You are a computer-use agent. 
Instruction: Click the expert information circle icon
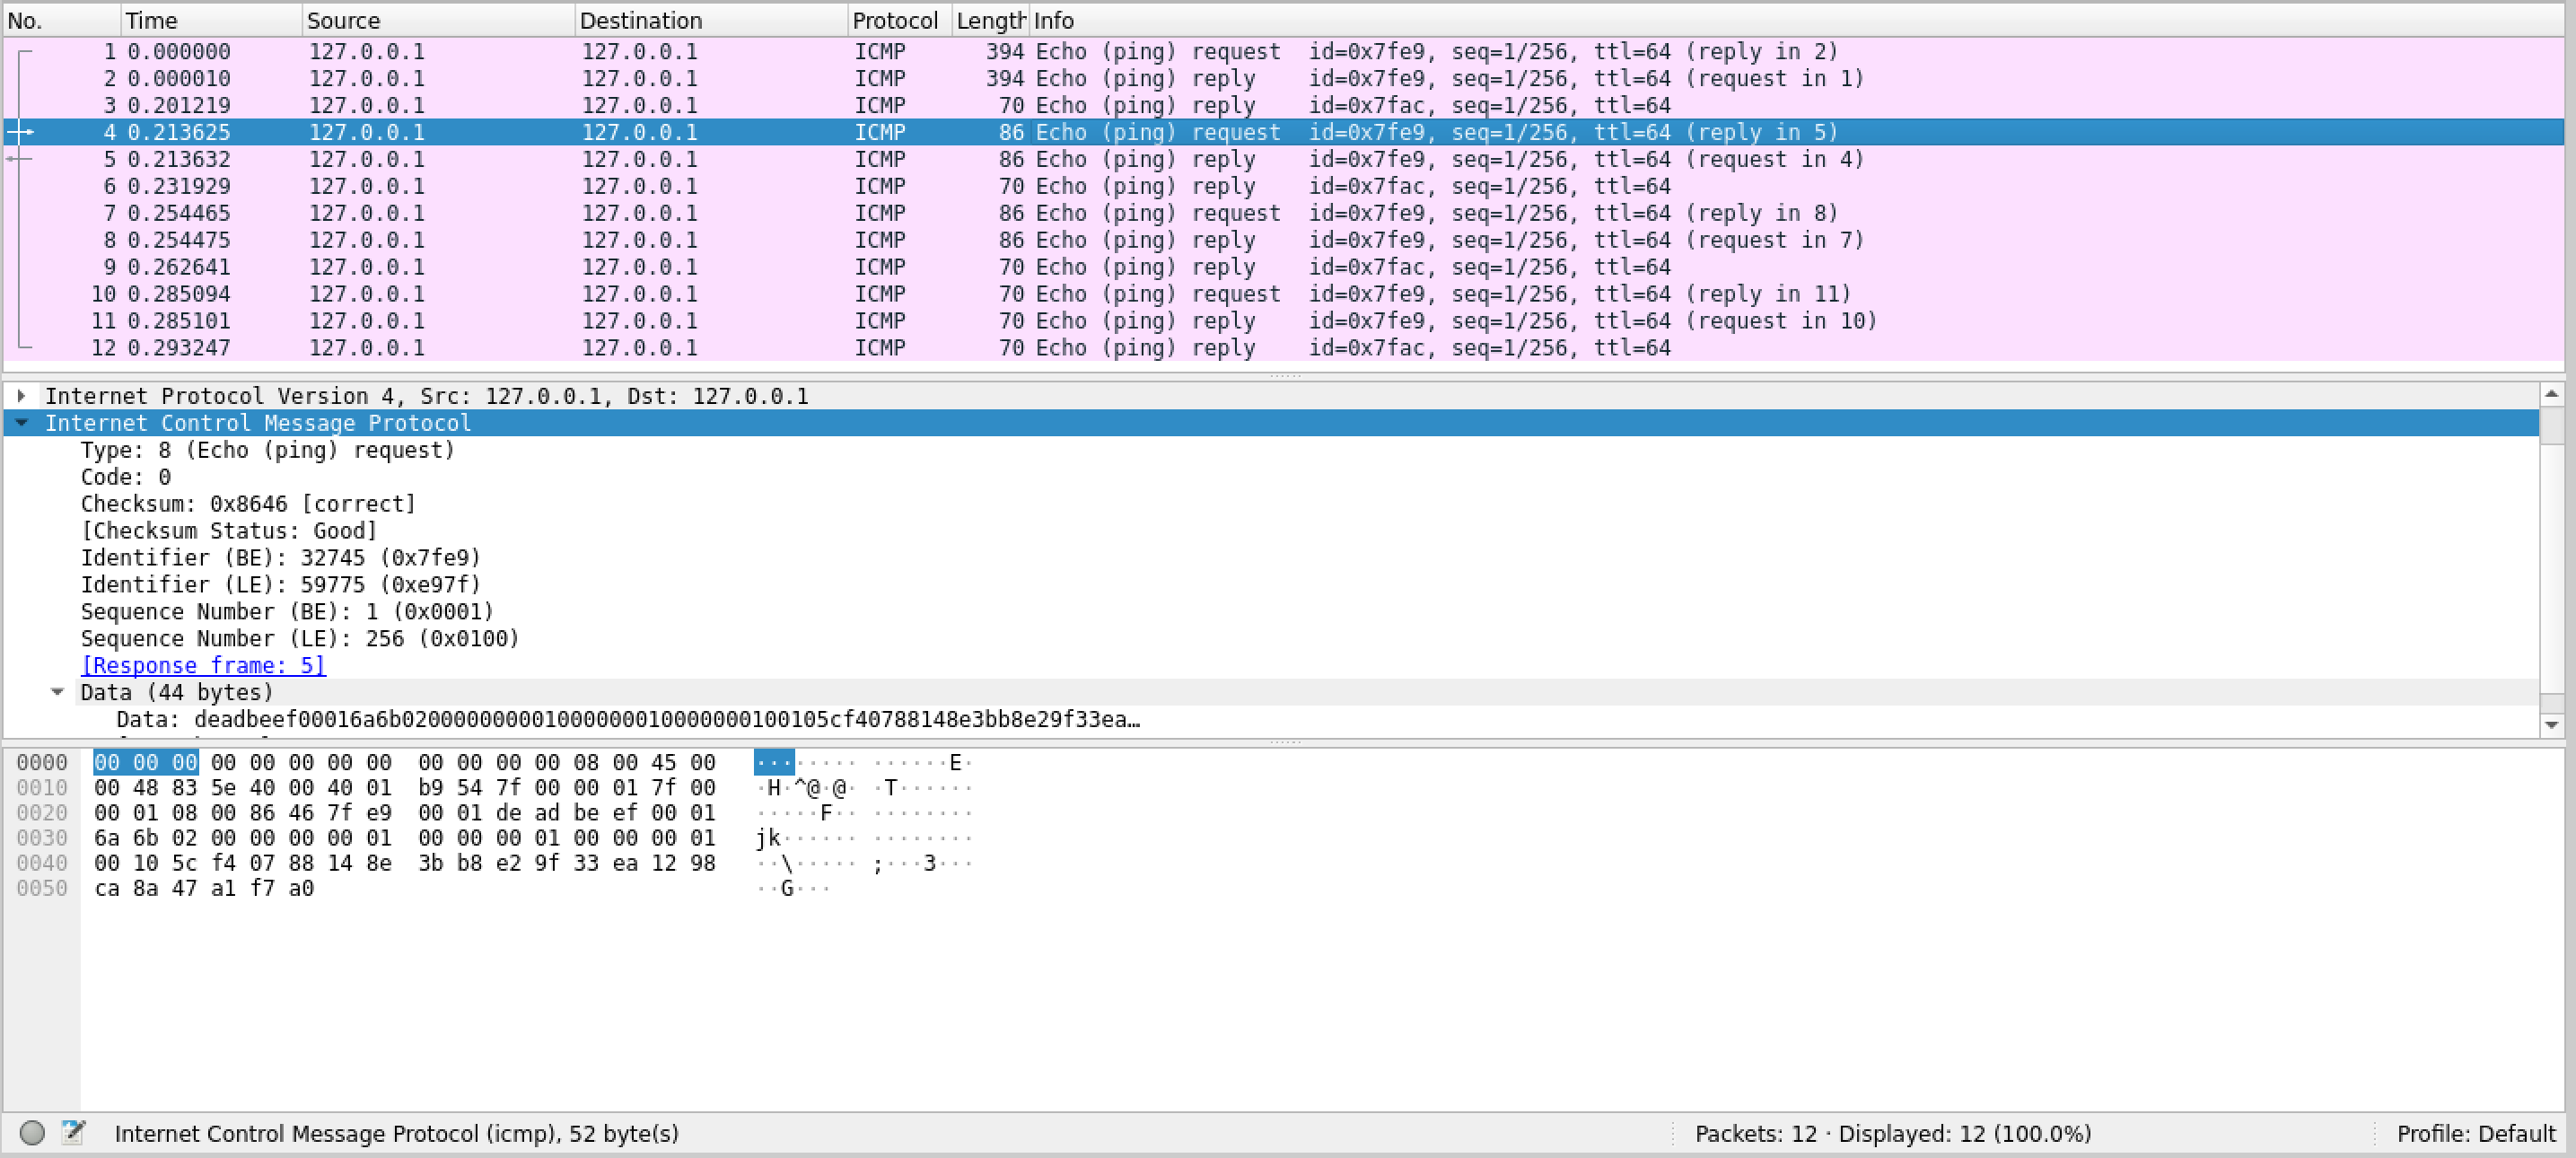(x=32, y=1132)
